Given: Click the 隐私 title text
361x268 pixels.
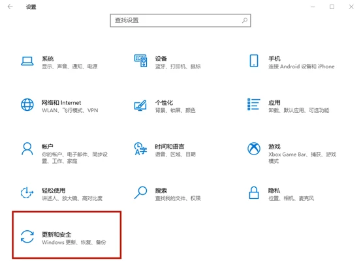Looking at the screenshot, I should click(x=274, y=190).
